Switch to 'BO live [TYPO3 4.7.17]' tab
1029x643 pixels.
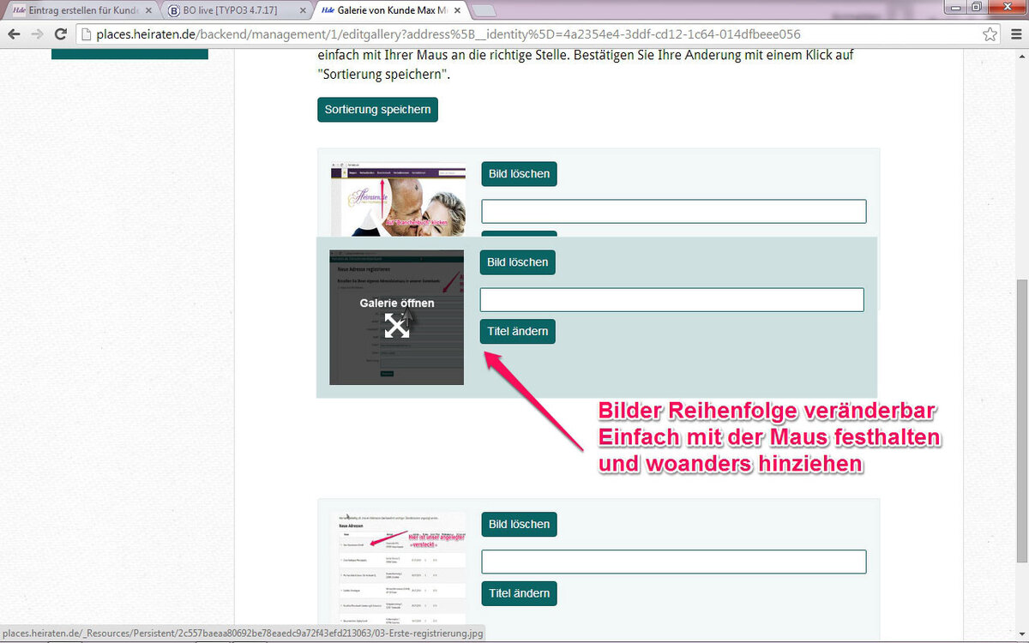(x=232, y=11)
